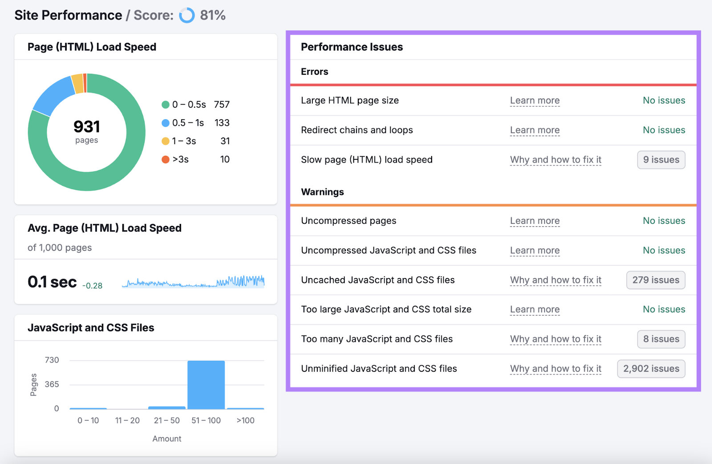Click Why and how to fix slow page load
The image size is (712, 464).
click(555, 160)
